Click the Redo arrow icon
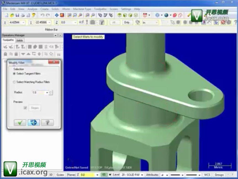The height and width of the screenshot is (179, 238). [x=48, y=15]
